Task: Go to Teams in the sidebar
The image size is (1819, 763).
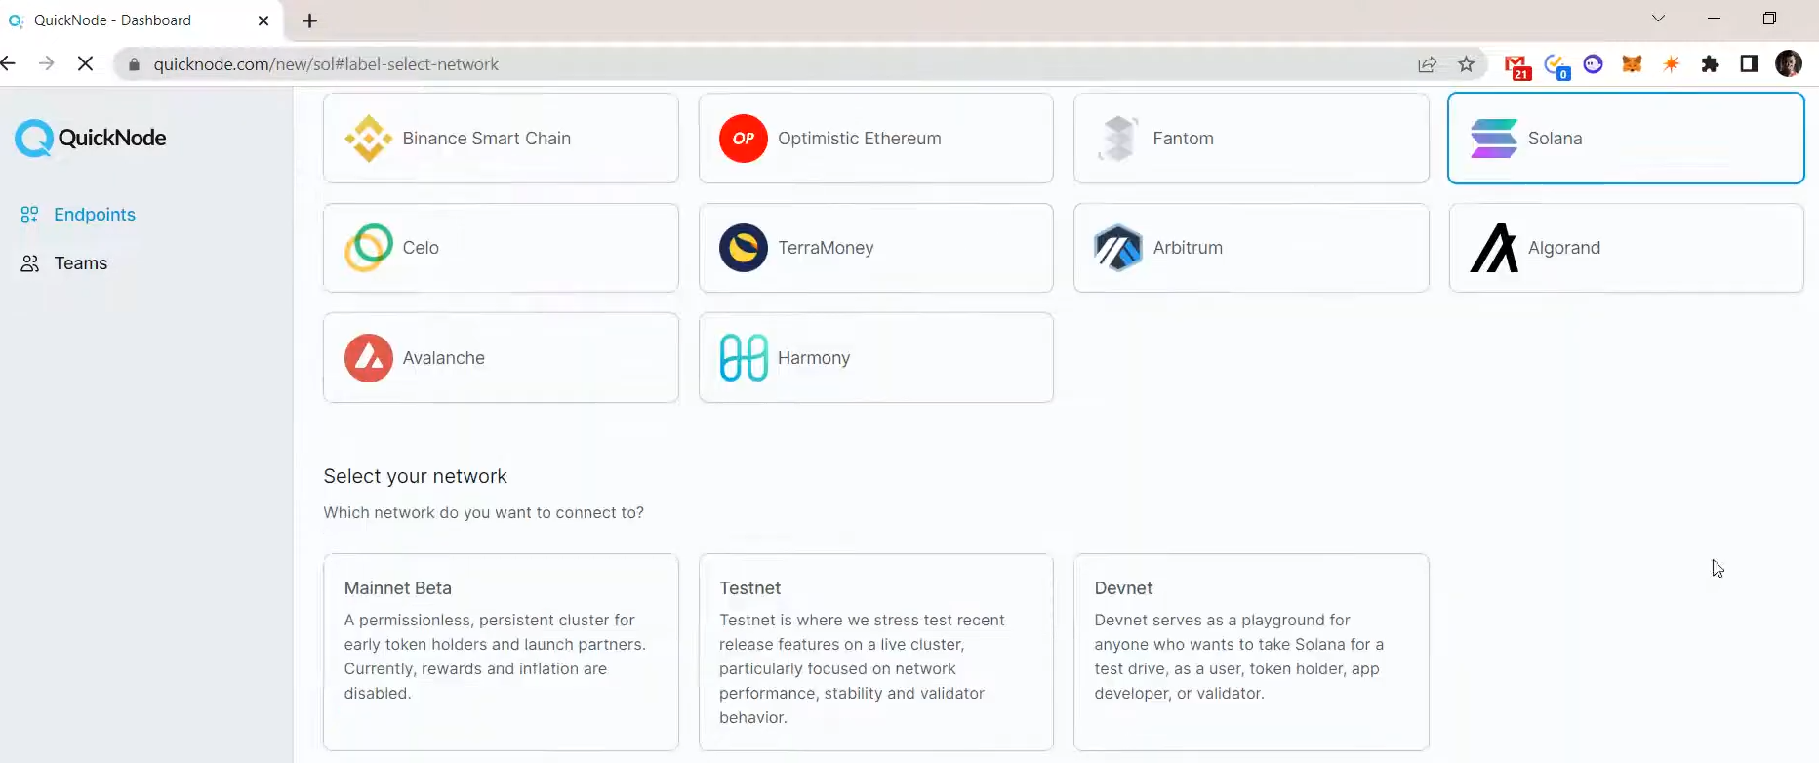Action: click(x=80, y=263)
